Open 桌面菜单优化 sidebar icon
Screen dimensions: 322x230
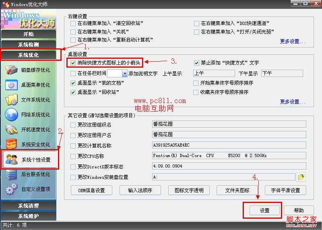click(11, 85)
